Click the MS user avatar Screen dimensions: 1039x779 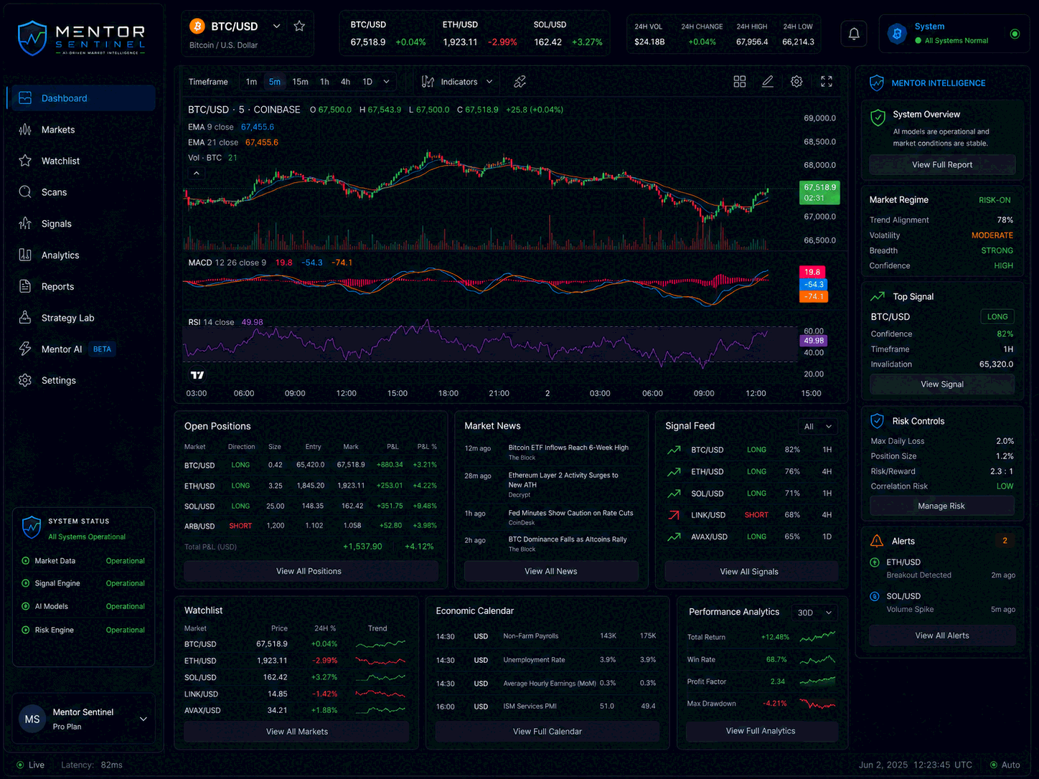[32, 719]
